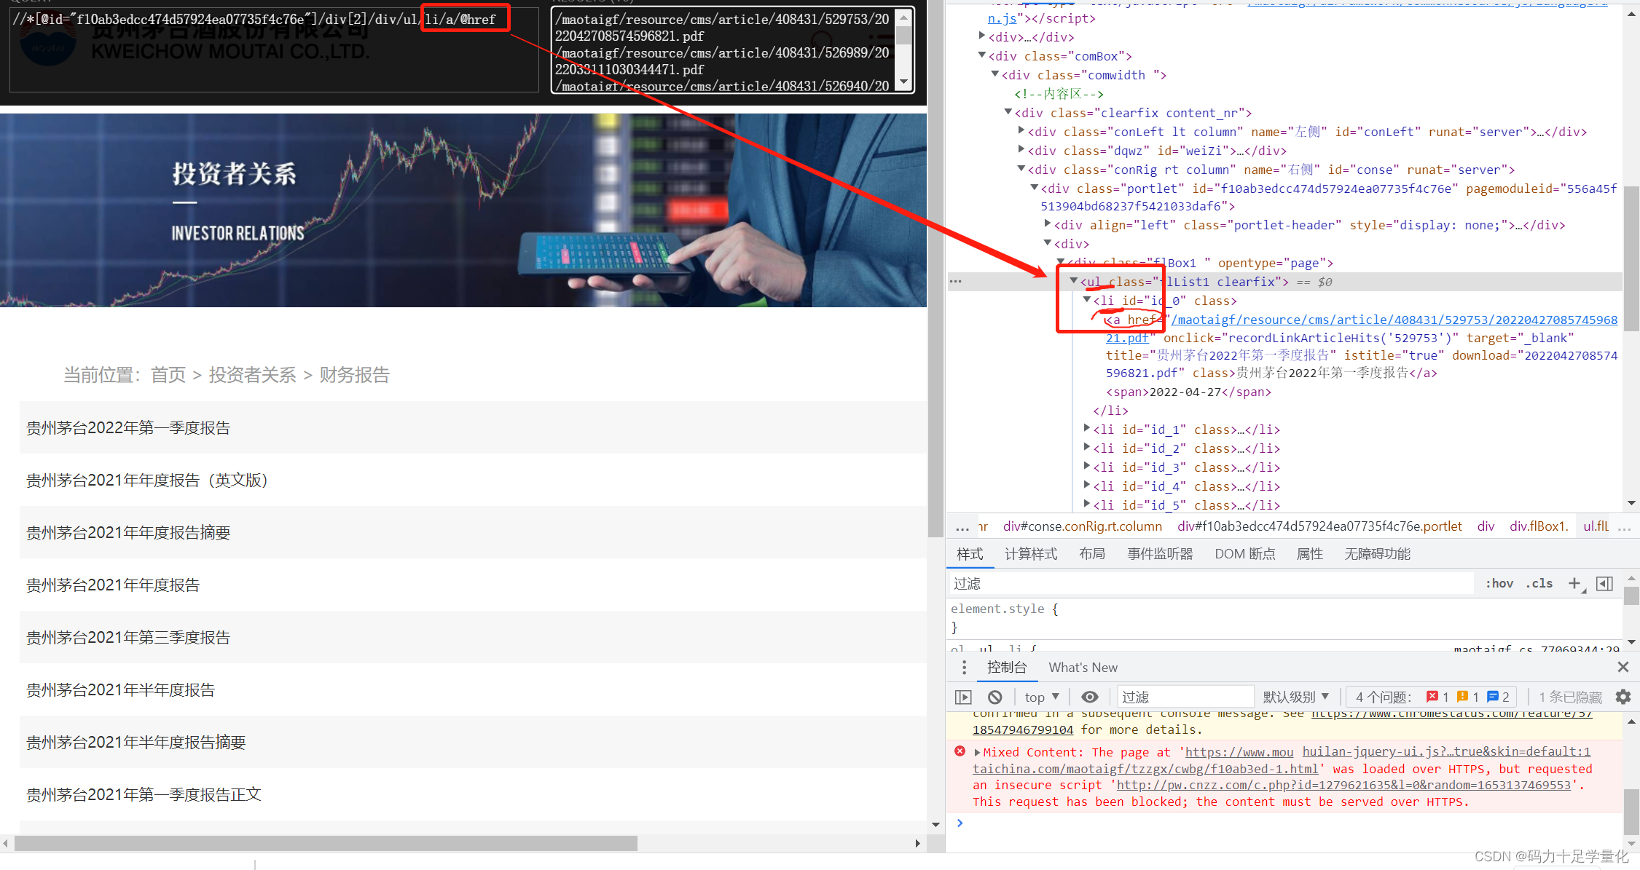The width and height of the screenshot is (1640, 870).
Task: Toggle live expression eye icon
Action: [x=1089, y=697]
